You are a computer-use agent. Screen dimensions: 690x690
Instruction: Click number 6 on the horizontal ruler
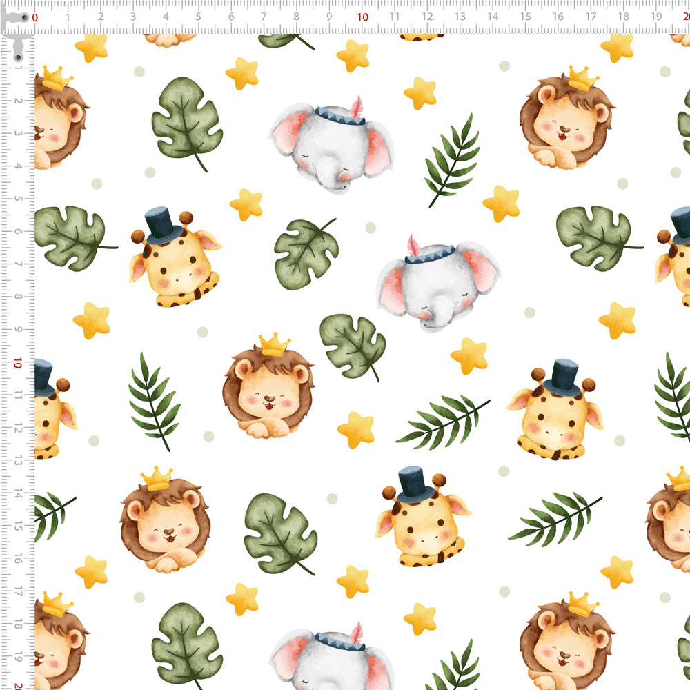click(x=231, y=17)
